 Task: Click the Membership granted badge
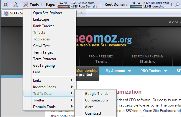coord(88,74)
